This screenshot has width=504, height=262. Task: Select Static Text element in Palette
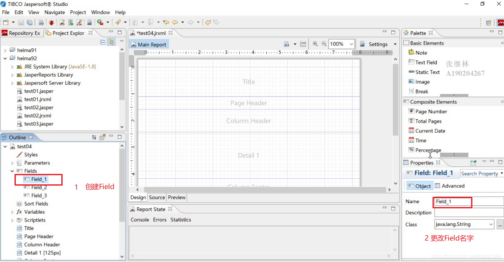(424, 72)
